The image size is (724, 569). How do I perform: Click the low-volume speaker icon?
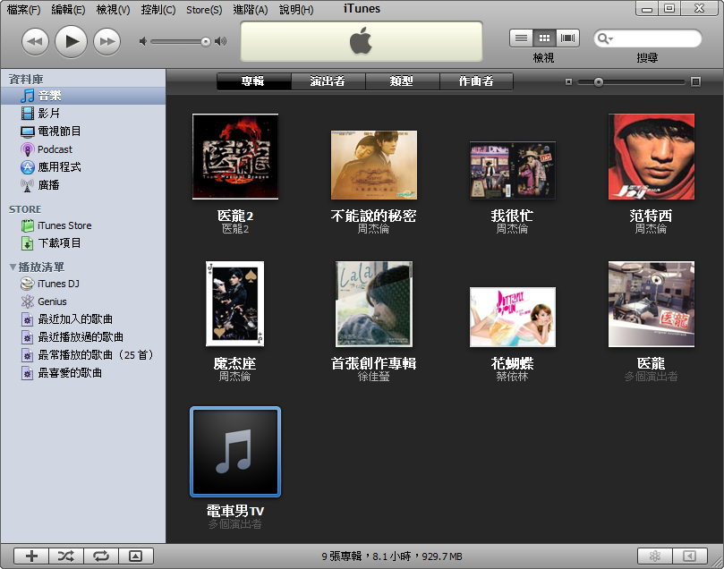[x=143, y=41]
